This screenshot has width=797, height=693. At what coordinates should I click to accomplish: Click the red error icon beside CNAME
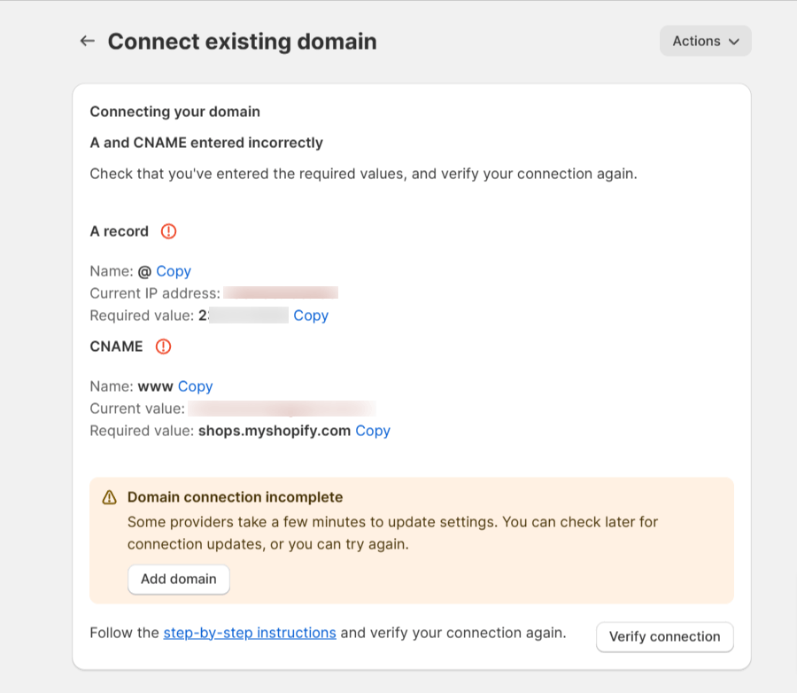[x=163, y=346]
